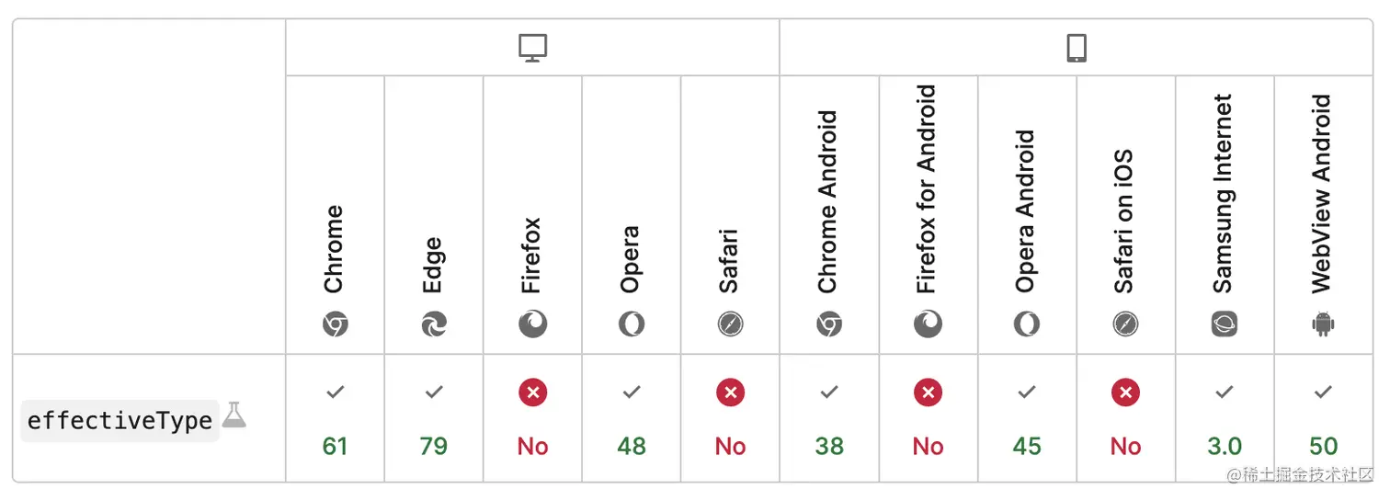Screen dimensions: 1390x500
Task: Click the Edge browser logo icon
Action: click(x=434, y=324)
